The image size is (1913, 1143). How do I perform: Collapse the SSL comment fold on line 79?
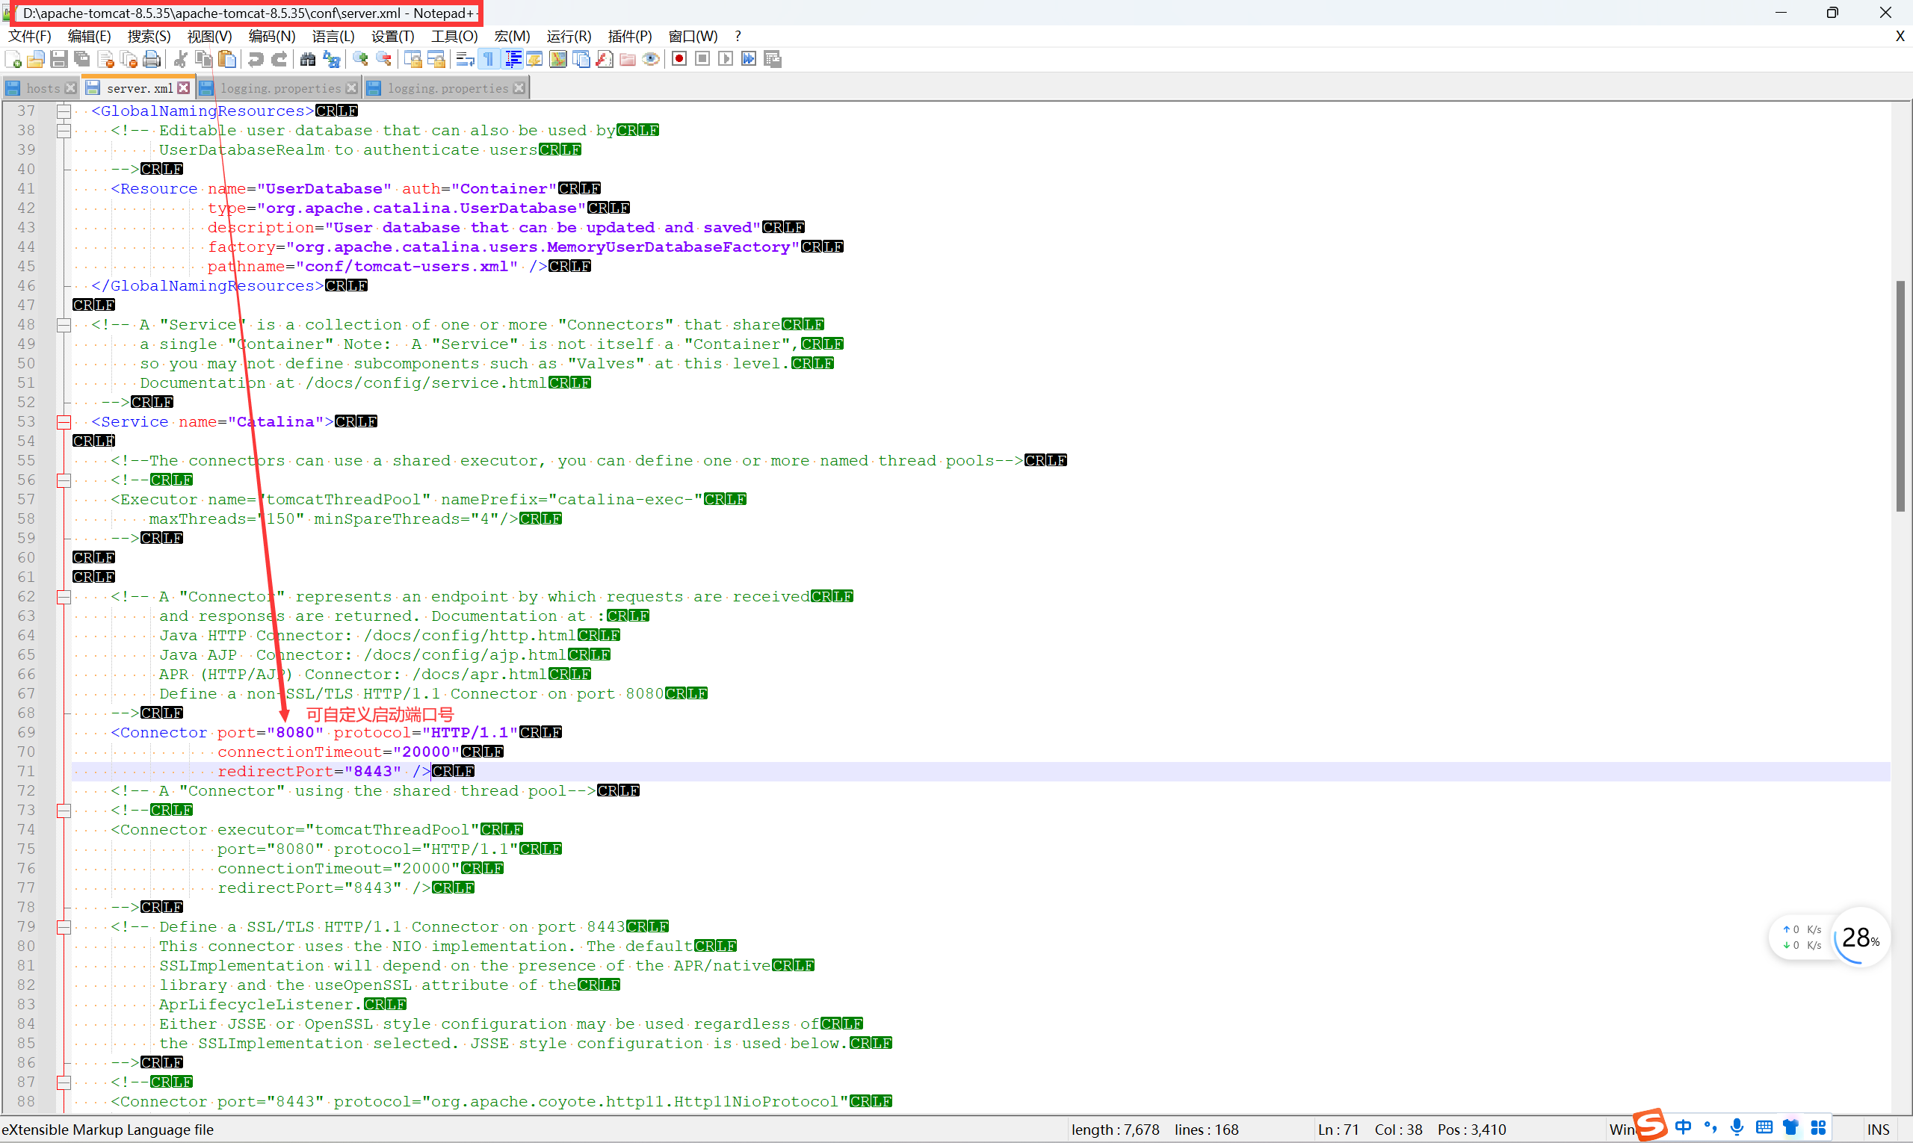pyautogui.click(x=64, y=927)
